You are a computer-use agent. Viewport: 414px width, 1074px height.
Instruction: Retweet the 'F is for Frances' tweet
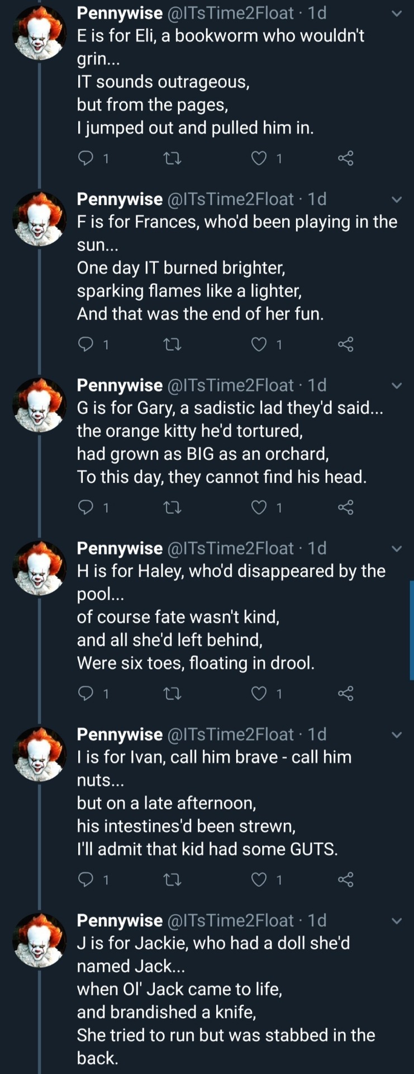[172, 345]
